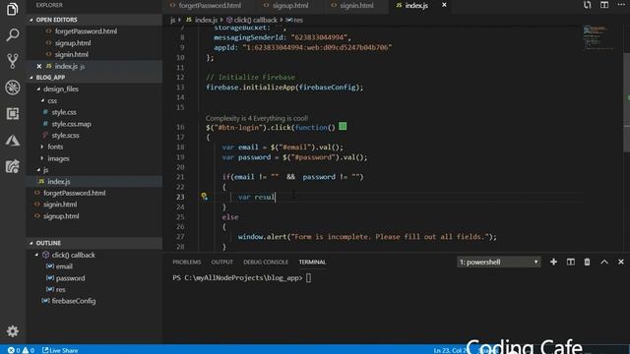Open the PROBLEMS panel tab
Image resolution: width=630 pixels, height=354 pixels.
pyautogui.click(x=186, y=262)
